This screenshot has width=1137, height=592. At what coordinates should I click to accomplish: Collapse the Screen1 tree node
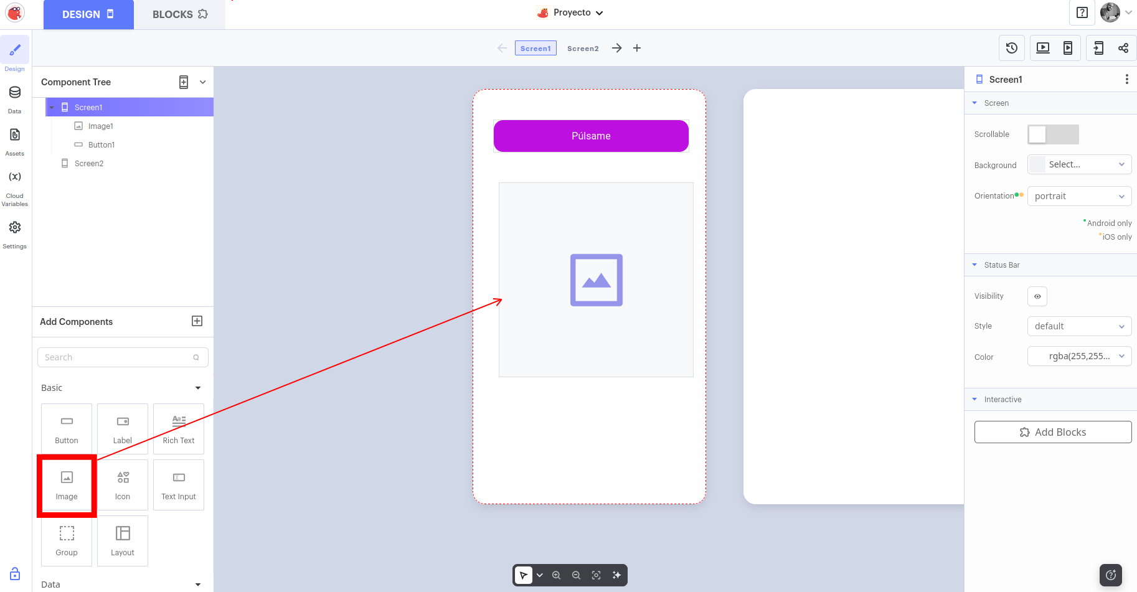pos(52,108)
